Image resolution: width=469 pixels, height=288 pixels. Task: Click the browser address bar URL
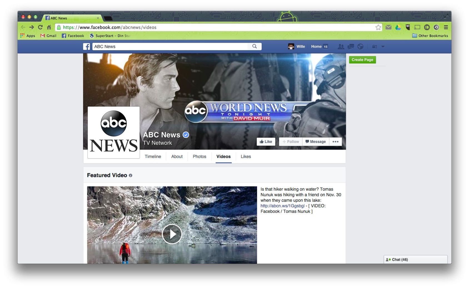[x=109, y=27]
